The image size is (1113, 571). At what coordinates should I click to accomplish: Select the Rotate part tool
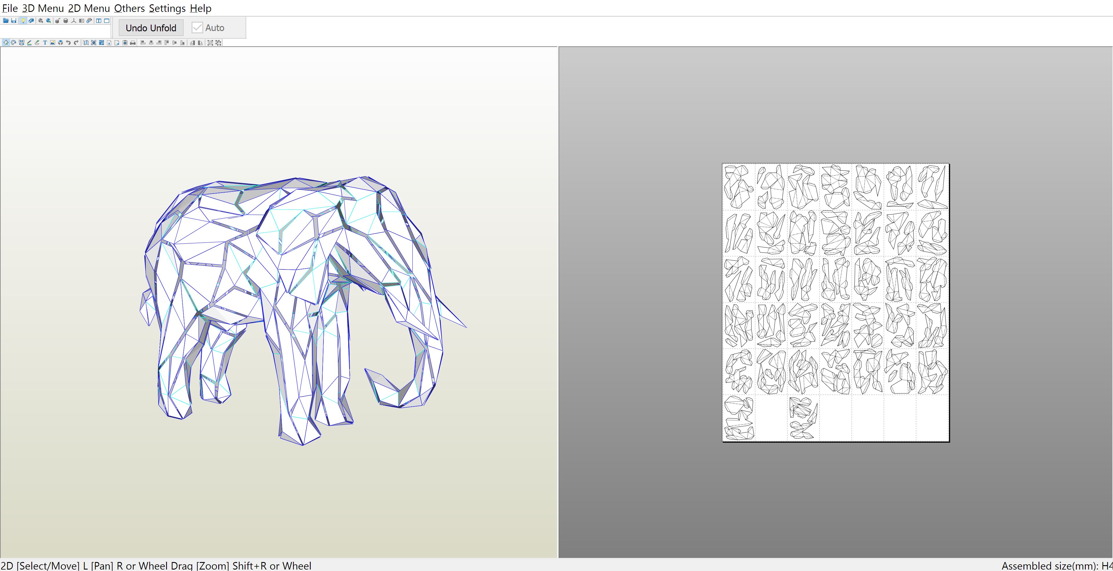pos(13,43)
